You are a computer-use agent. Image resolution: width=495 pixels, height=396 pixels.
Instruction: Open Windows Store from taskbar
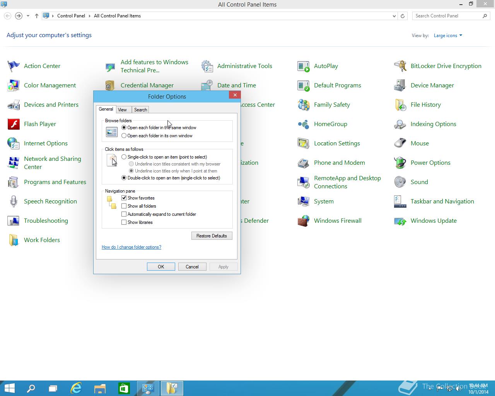124,388
